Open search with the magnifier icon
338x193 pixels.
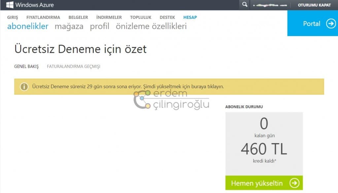tap(245, 5)
